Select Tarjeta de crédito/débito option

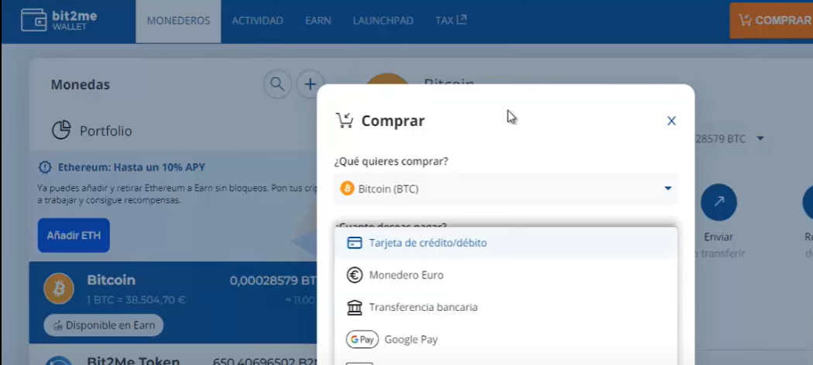[x=506, y=243]
